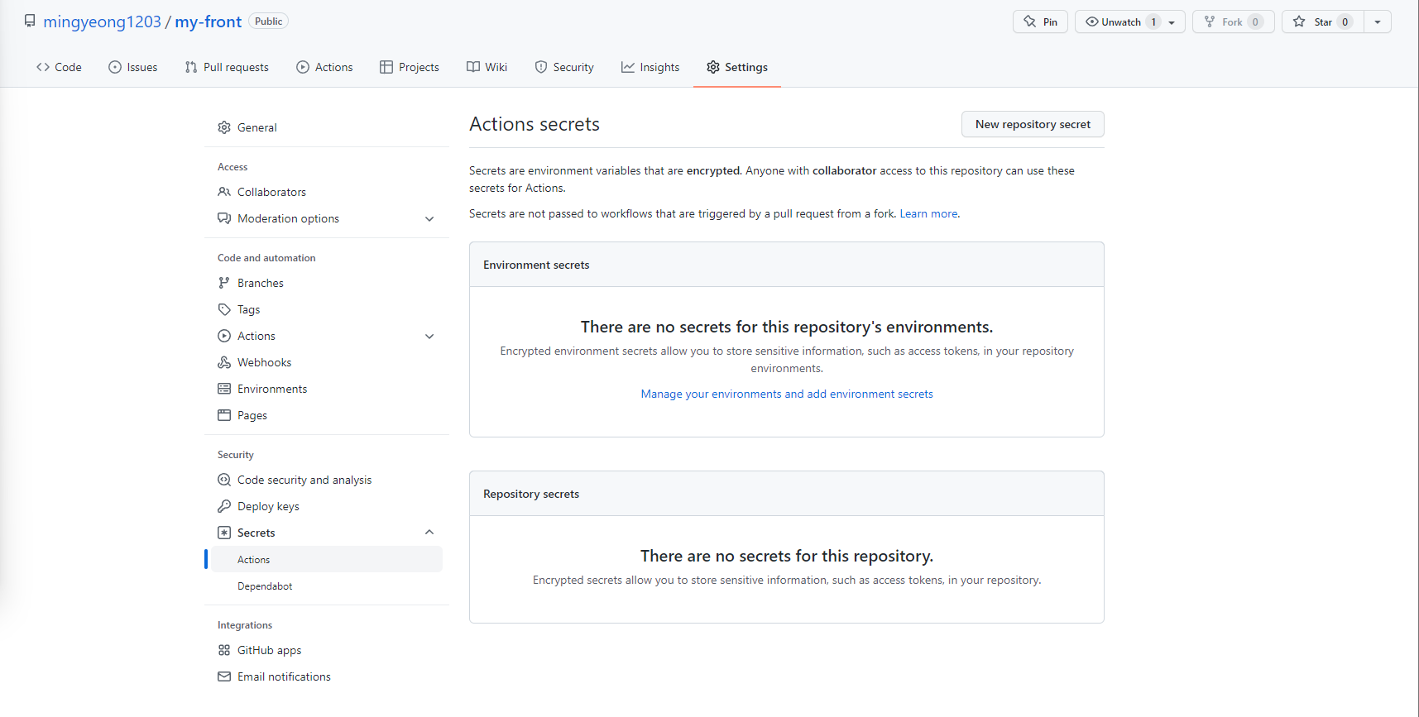This screenshot has width=1419, height=717.
Task: Click the eye icon on Unwatch
Action: coord(1092,22)
